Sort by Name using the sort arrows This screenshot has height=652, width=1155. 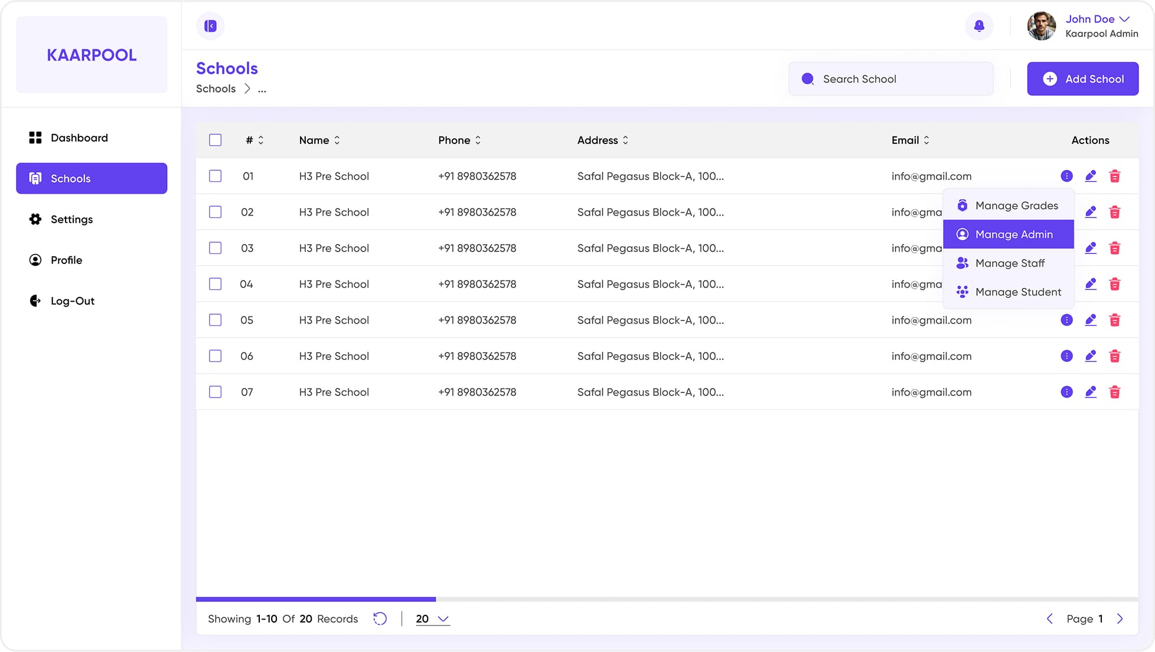coord(337,140)
